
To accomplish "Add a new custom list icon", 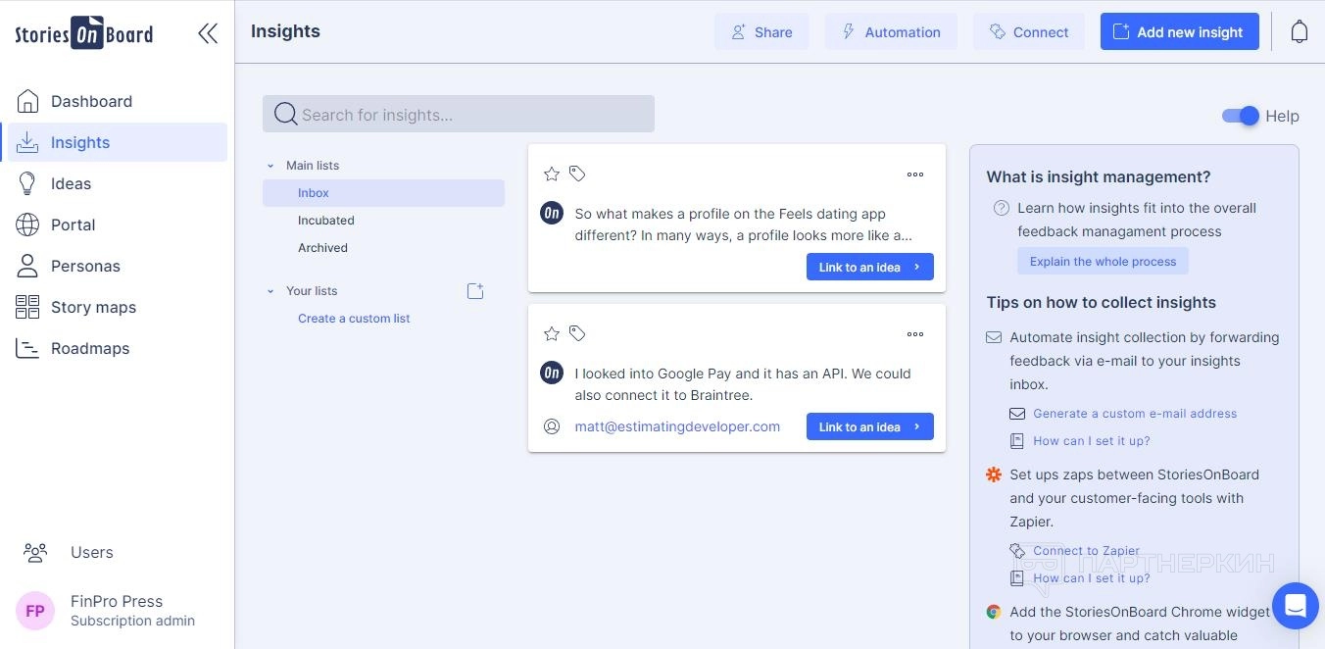I will pos(475,291).
